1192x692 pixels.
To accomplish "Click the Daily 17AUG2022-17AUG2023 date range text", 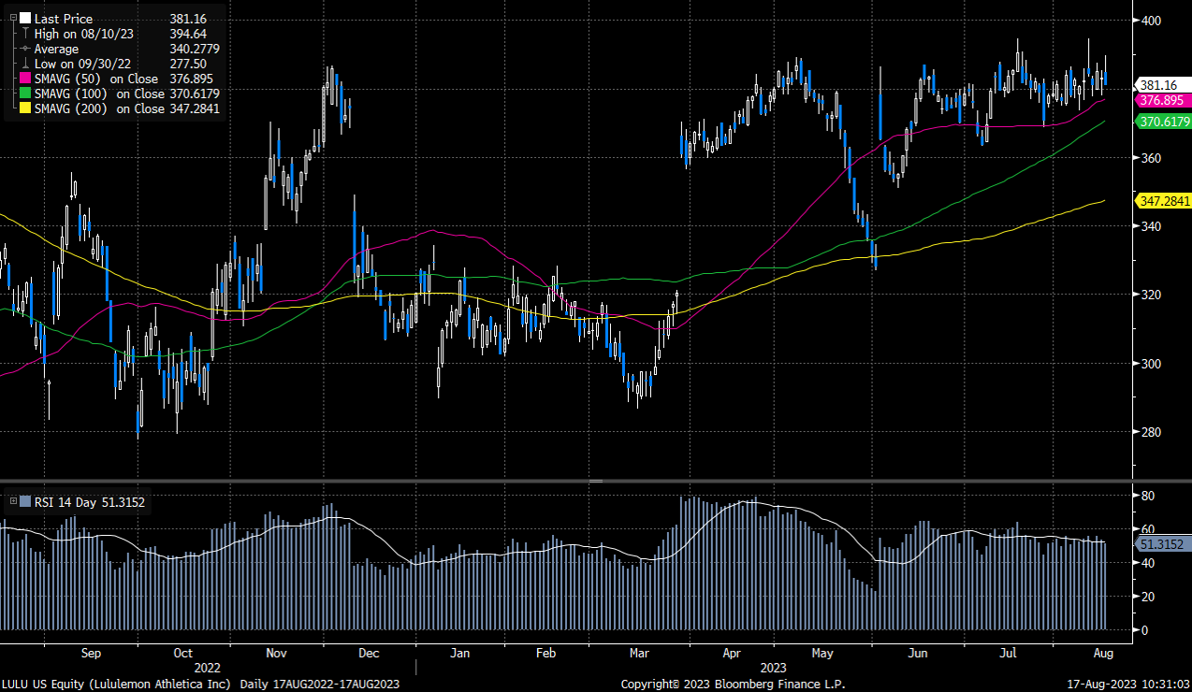I will [319, 684].
